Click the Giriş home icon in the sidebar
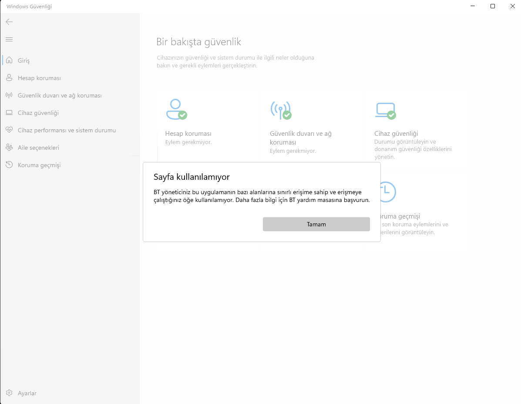 [9, 60]
